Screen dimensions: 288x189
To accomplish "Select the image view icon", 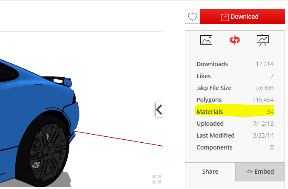I will (206, 40).
